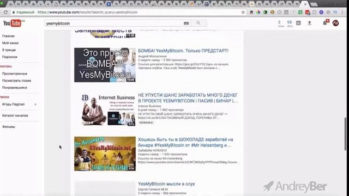Open В тренде in the sidebar

[x=9, y=50]
